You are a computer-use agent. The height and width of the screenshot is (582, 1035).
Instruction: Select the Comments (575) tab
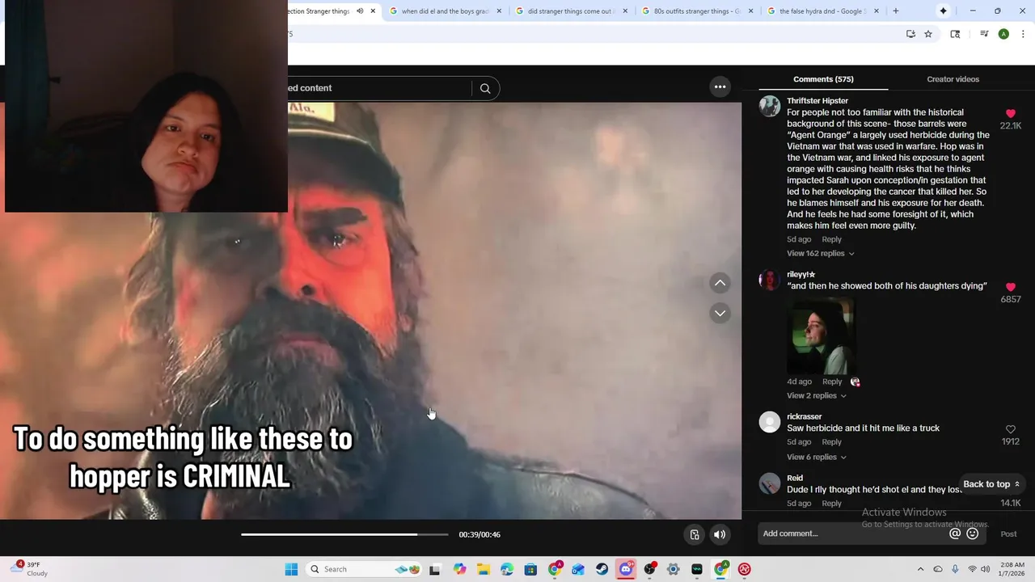click(x=823, y=79)
